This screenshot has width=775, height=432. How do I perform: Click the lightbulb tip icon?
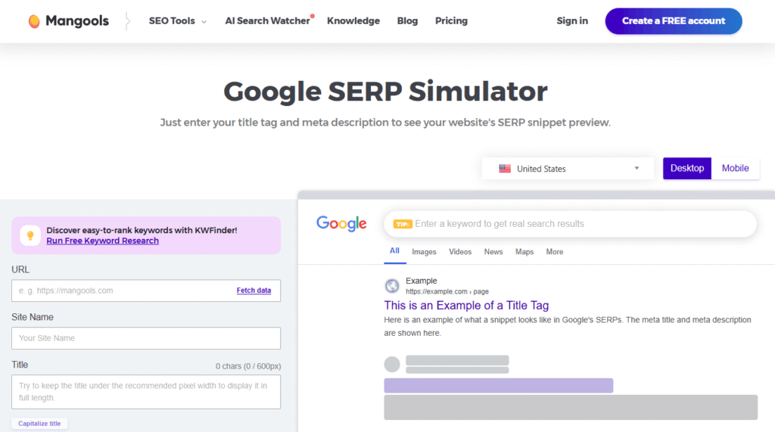[30, 236]
